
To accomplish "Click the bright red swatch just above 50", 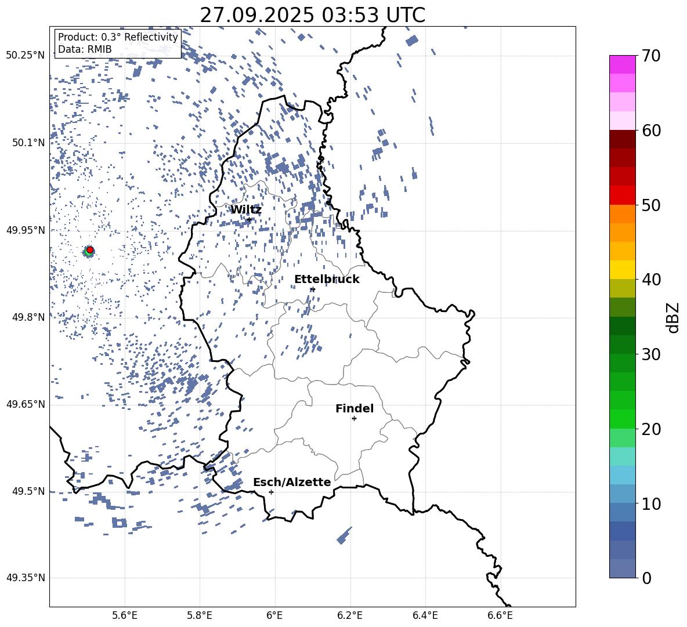I will 622,195.
